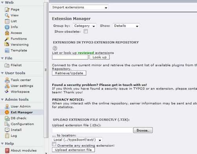The width and height of the screenshot is (197, 154).
Task: Open the Log menu entry
Action: click(x=14, y=136)
